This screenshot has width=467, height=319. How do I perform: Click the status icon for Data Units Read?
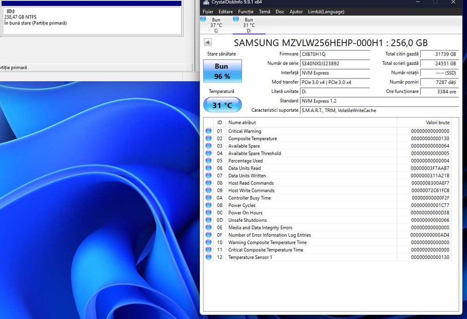pos(208,168)
